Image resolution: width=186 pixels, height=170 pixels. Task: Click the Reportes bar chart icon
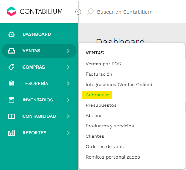click(x=11, y=133)
